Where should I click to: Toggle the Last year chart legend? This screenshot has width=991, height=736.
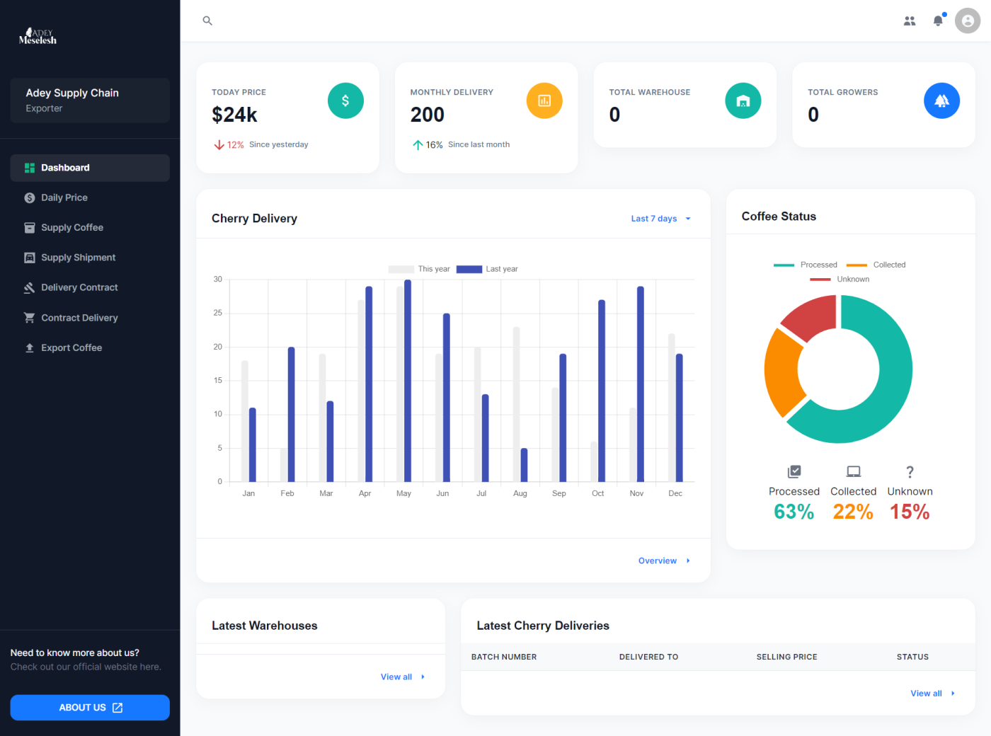tap(487, 269)
